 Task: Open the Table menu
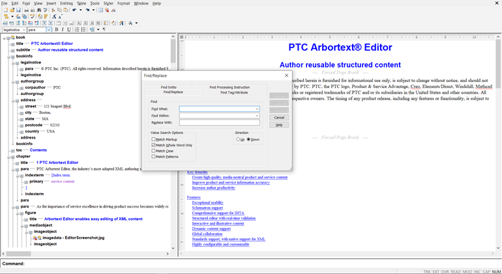tap(81, 3)
